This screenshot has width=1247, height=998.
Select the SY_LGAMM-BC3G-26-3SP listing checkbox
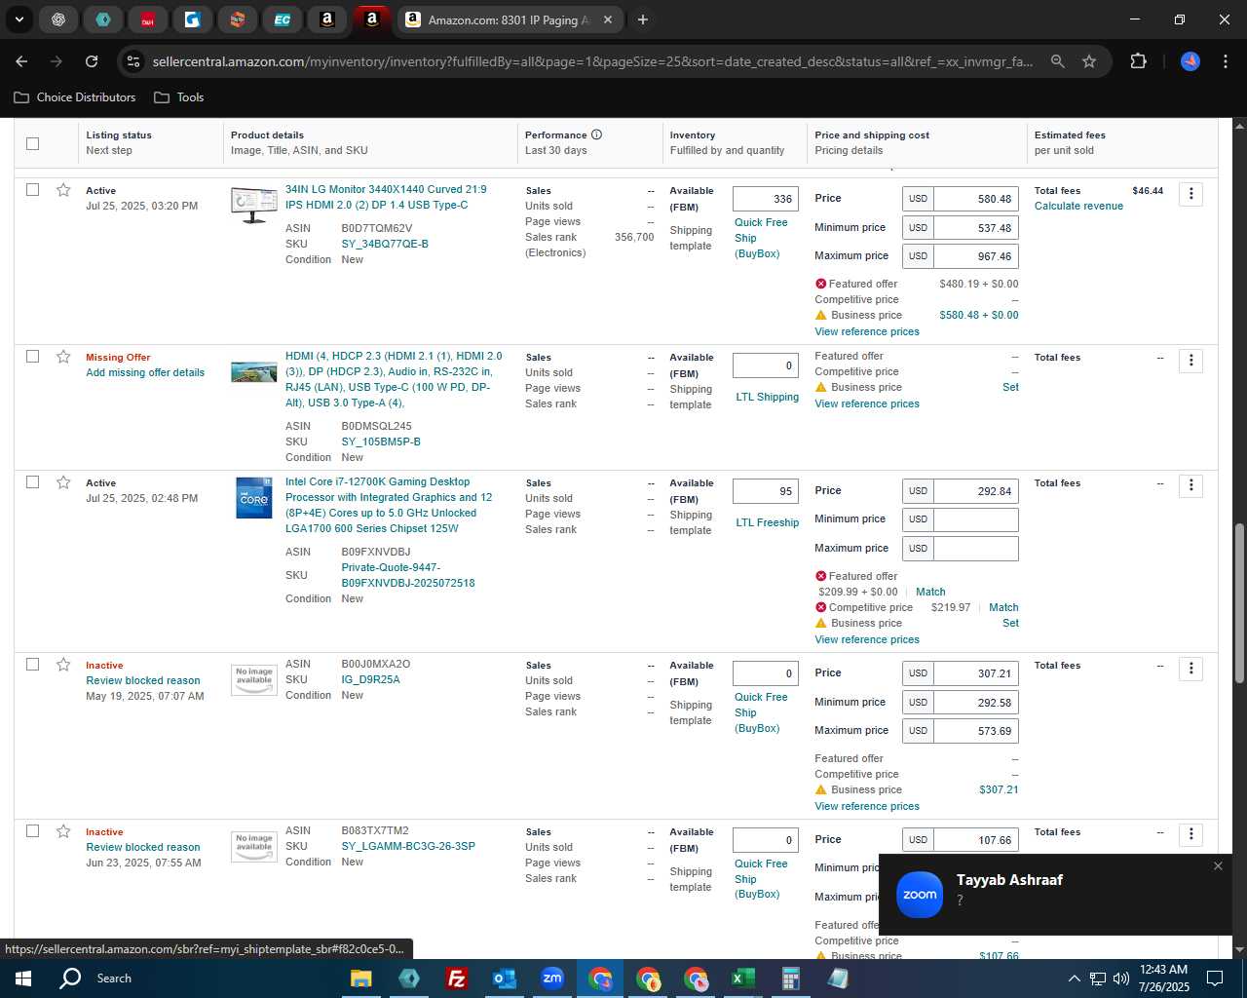point(32,830)
